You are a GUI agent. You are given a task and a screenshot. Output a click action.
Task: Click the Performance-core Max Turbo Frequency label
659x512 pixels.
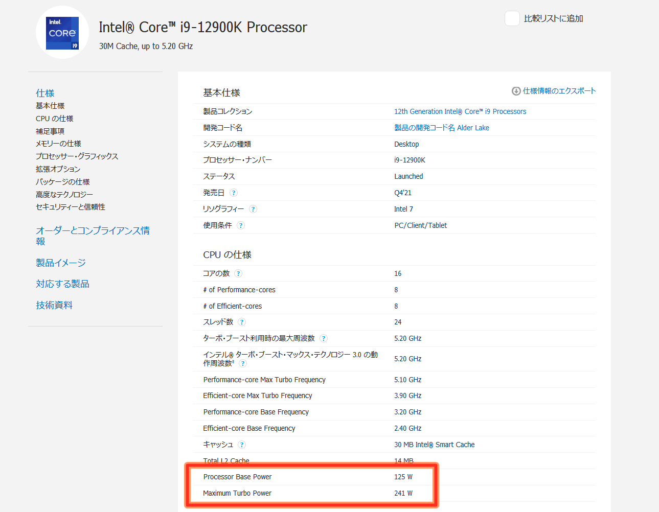[264, 380]
